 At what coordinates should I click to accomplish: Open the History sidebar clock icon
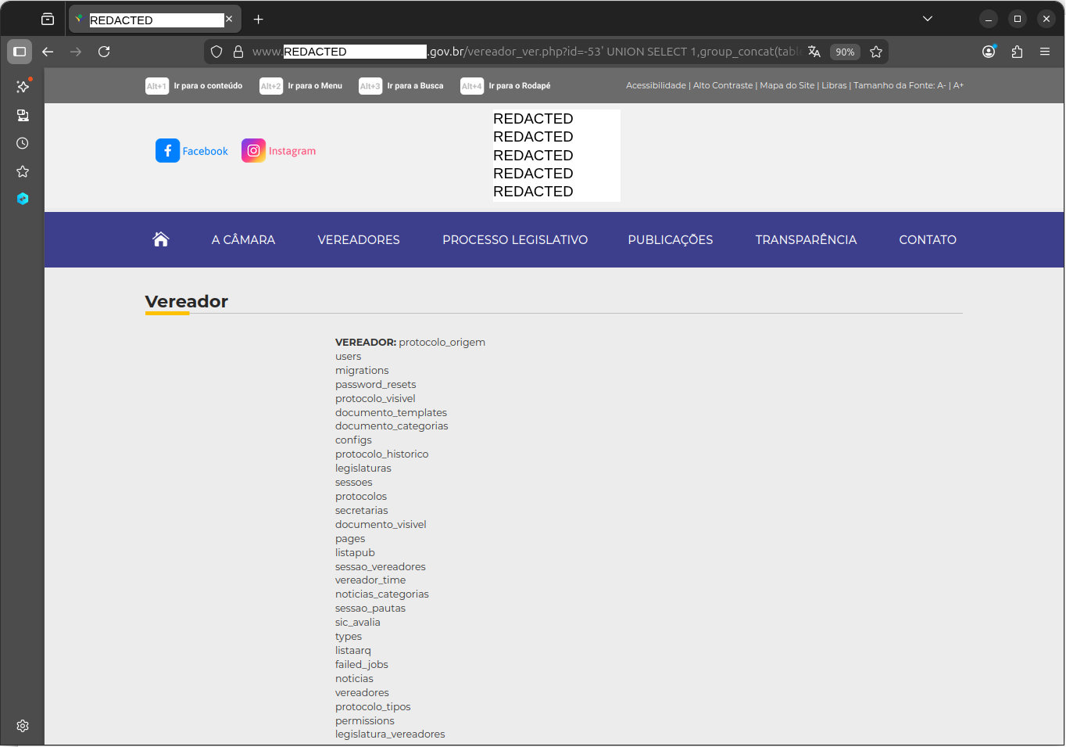(23, 143)
